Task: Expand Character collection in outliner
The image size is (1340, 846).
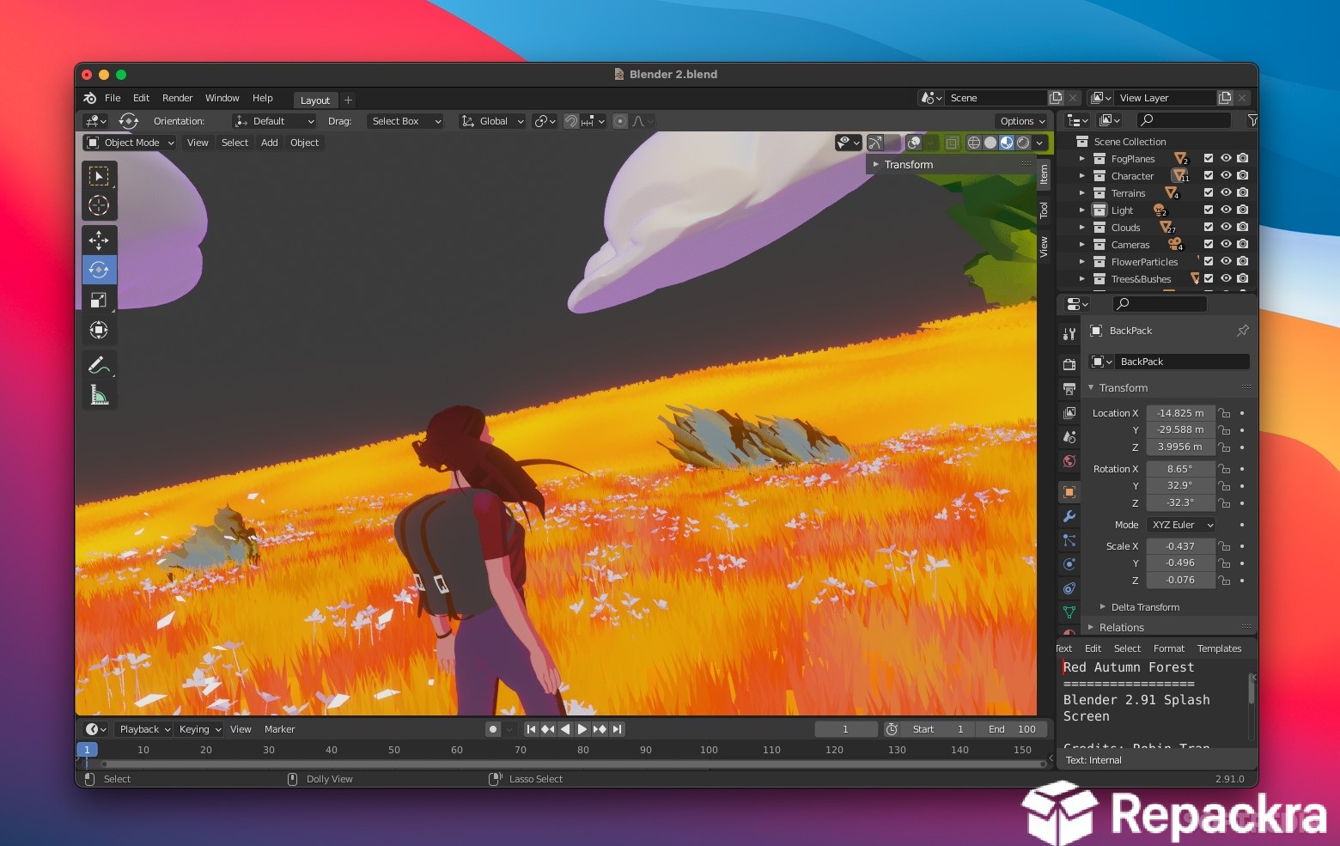Action: [x=1082, y=175]
